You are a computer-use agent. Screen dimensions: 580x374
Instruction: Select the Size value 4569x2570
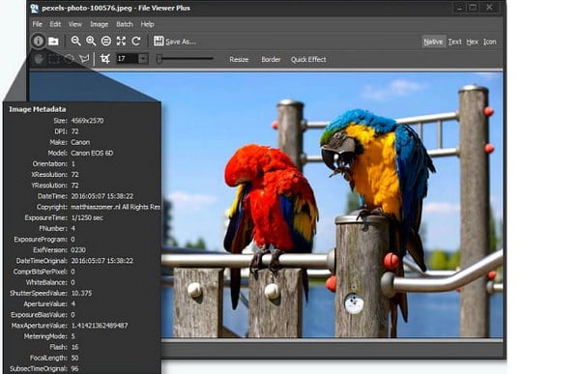click(87, 121)
